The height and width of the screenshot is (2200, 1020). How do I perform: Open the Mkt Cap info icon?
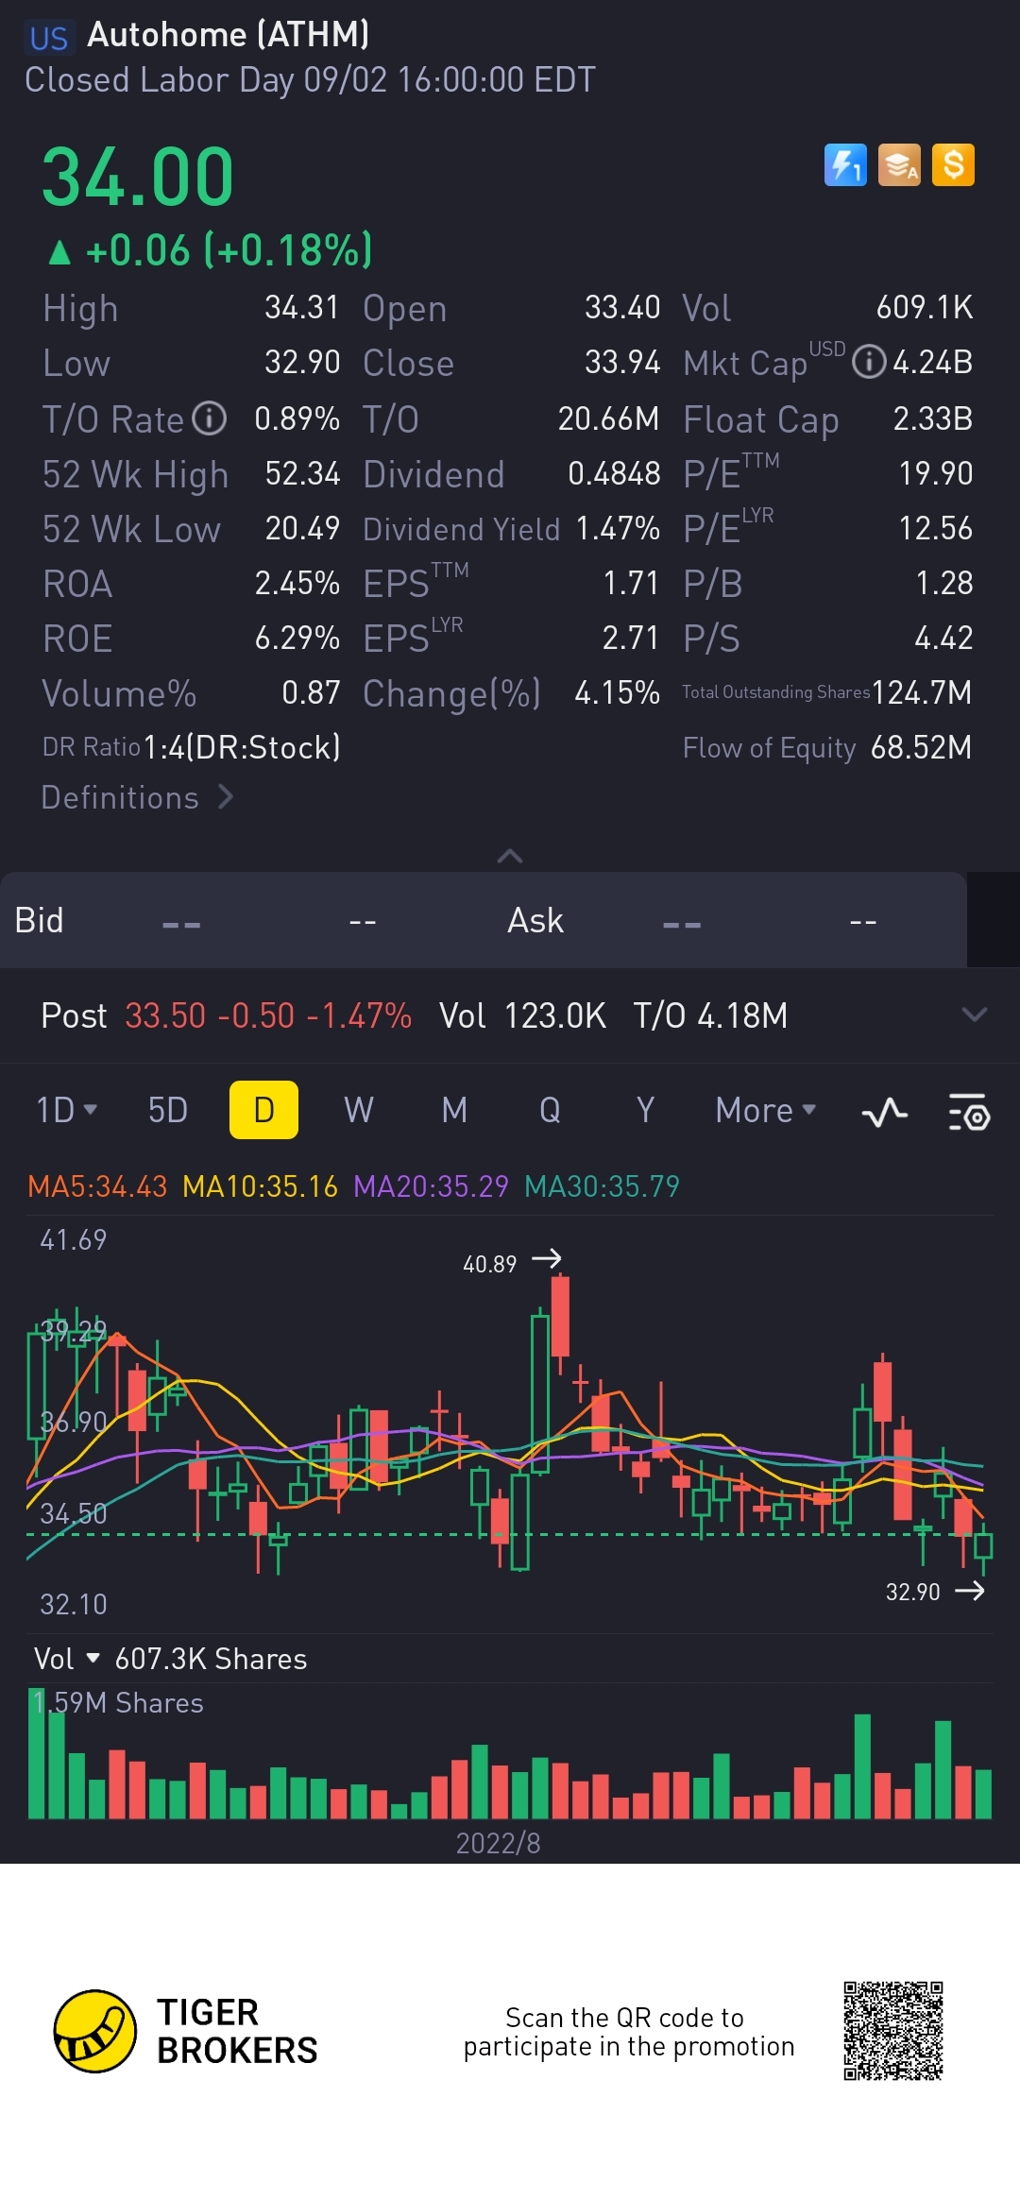(869, 362)
